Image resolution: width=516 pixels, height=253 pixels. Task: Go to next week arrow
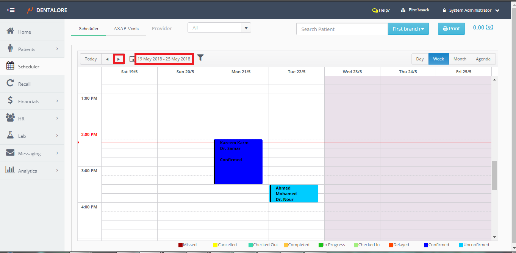click(x=119, y=59)
